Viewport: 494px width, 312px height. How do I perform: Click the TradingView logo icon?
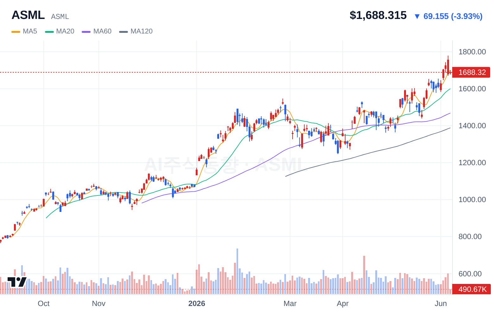[x=17, y=282]
